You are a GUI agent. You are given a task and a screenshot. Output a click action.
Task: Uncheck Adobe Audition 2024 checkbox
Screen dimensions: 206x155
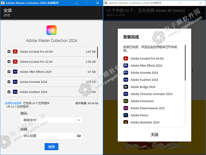point(9,92)
